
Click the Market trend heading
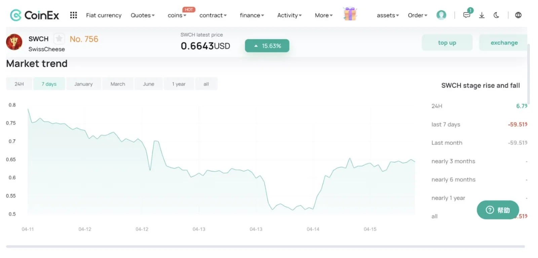(x=37, y=63)
